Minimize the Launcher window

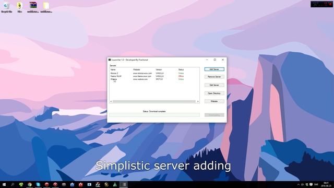207,60
